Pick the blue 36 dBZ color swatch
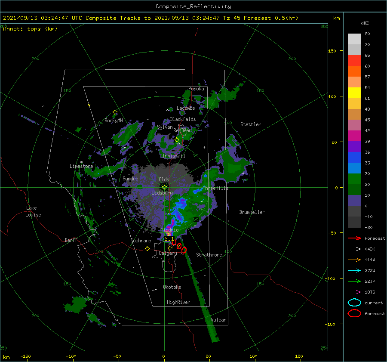Image resolution: width=387 pixels, height=362 pixels. pyautogui.click(x=354, y=157)
